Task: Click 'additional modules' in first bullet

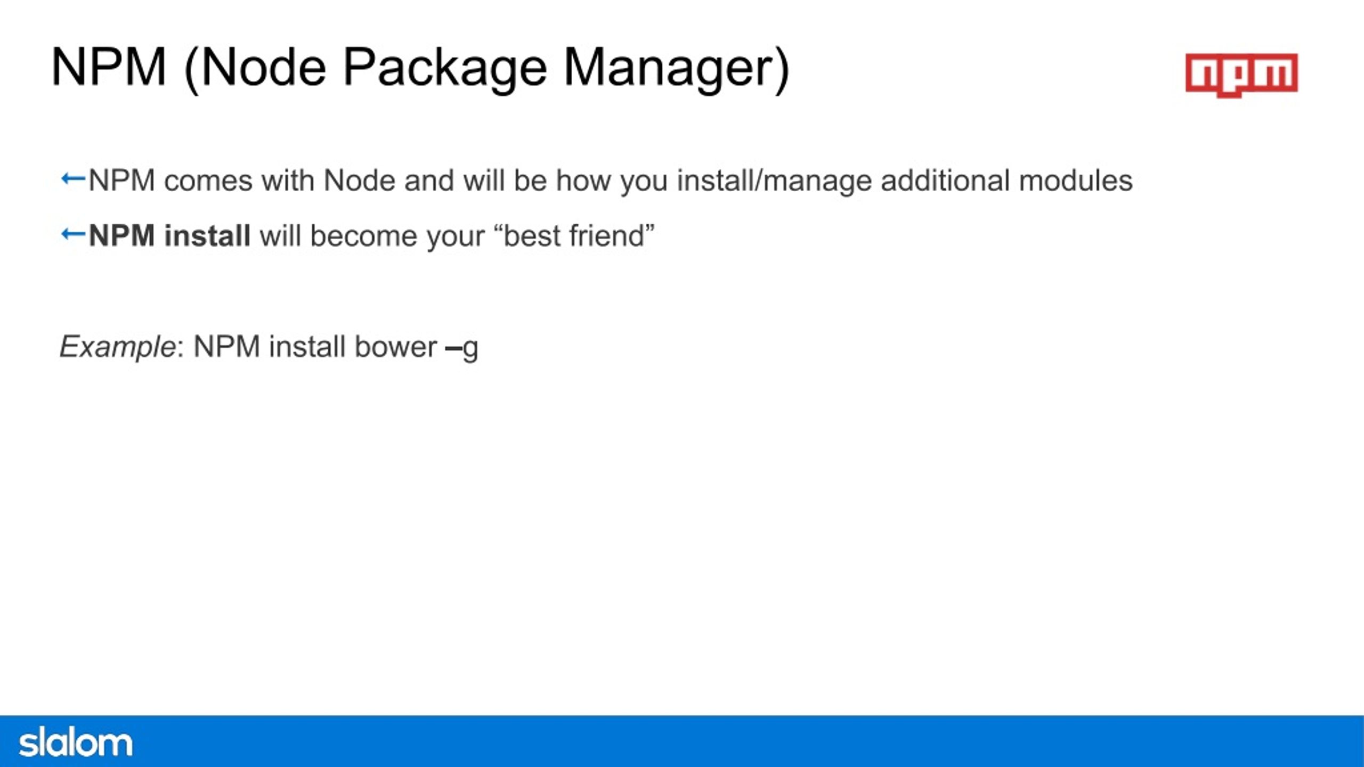Action: 1006,180
